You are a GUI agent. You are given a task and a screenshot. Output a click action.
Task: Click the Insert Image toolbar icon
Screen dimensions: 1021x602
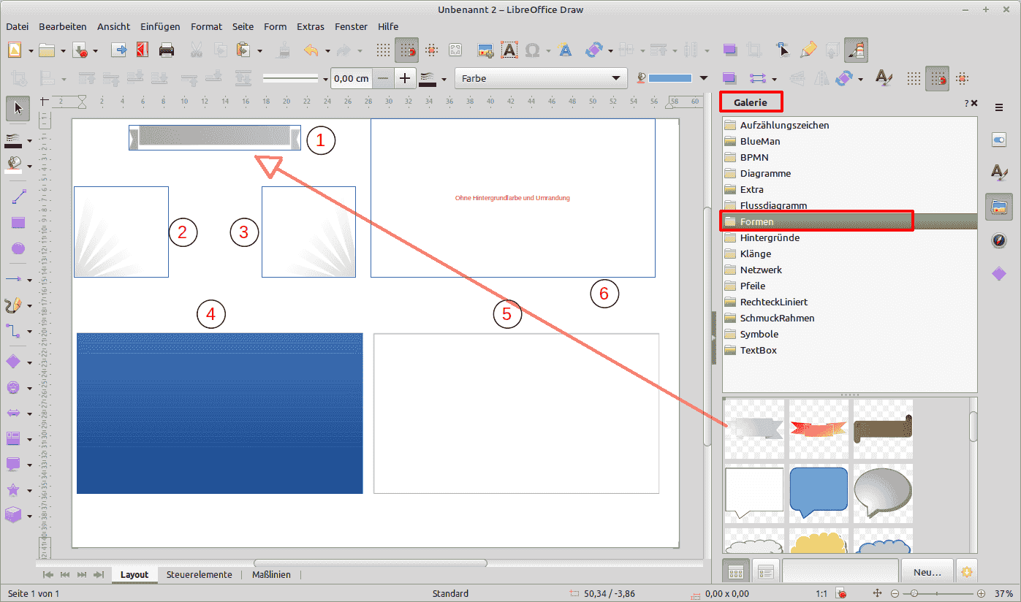point(485,50)
